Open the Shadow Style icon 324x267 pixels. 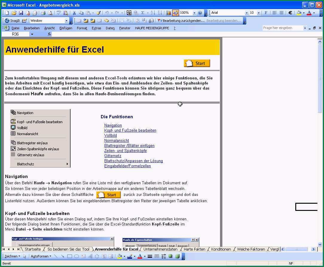pos(170,256)
